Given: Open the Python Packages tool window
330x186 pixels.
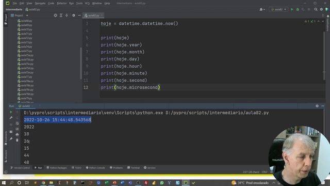Looking at the screenshot, I should (x=57, y=168).
